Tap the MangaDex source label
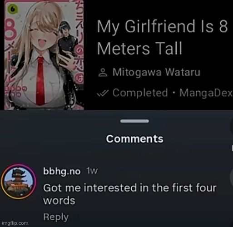This screenshot has width=233, height=227. click(x=206, y=93)
